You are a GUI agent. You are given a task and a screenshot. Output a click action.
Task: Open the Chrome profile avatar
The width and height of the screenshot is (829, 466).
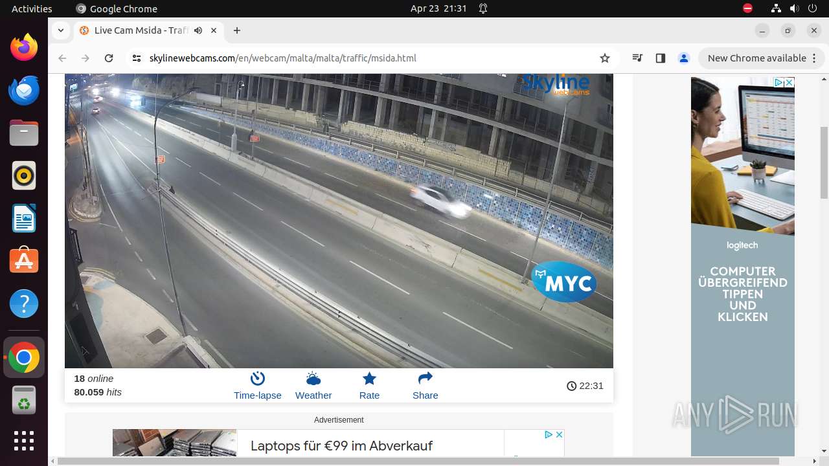click(x=684, y=58)
